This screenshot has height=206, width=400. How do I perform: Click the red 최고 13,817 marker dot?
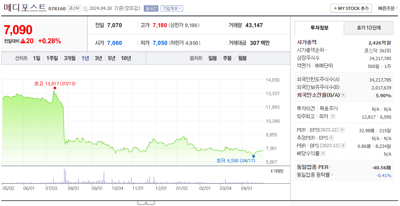click(x=55, y=88)
